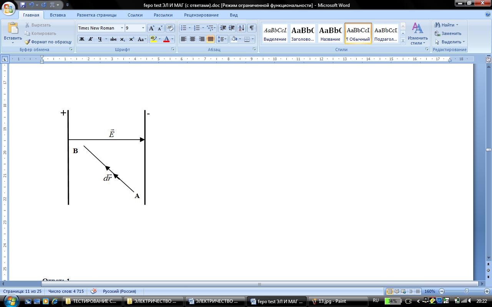The height and width of the screenshot is (307, 492).
Task: Save the document from quick access toolbar
Action: [23, 5]
